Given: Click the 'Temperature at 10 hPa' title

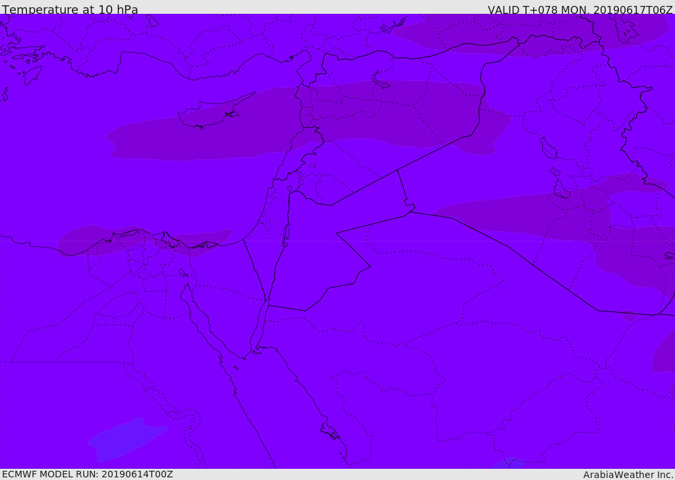Looking at the screenshot, I should (70, 9).
